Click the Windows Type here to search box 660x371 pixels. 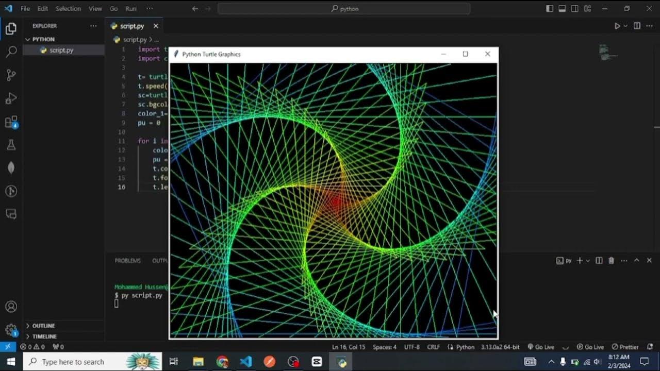click(93, 362)
